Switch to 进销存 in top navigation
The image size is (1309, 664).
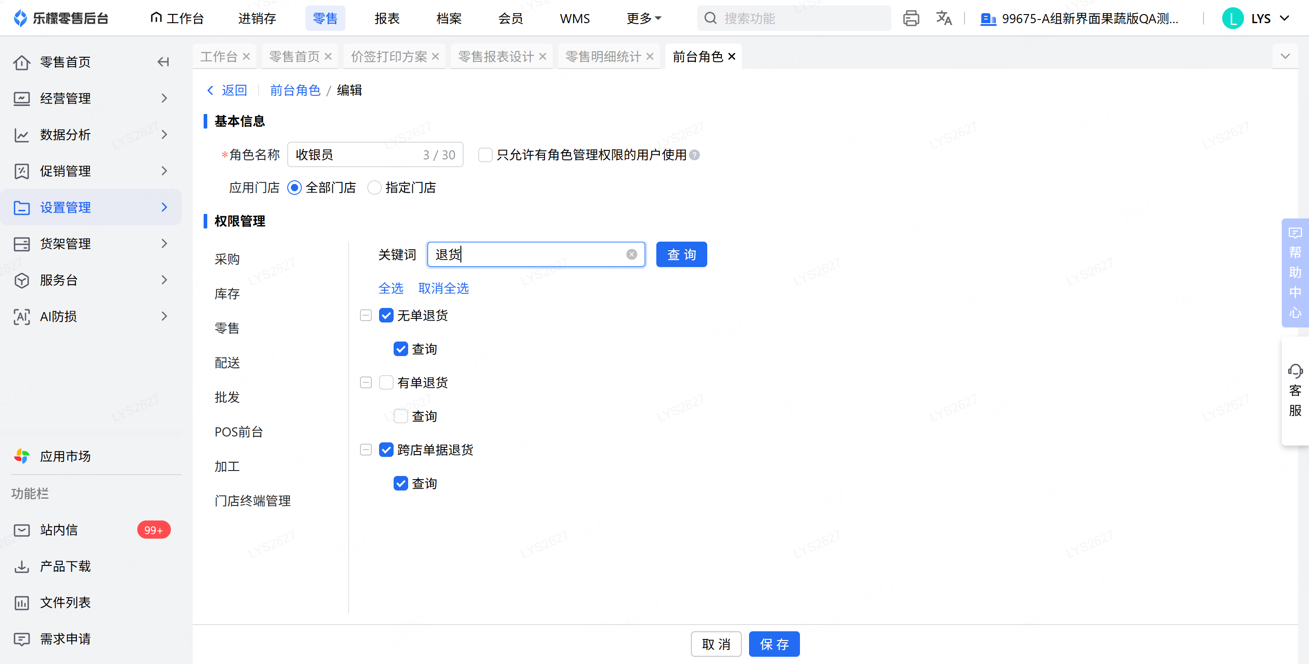point(257,18)
